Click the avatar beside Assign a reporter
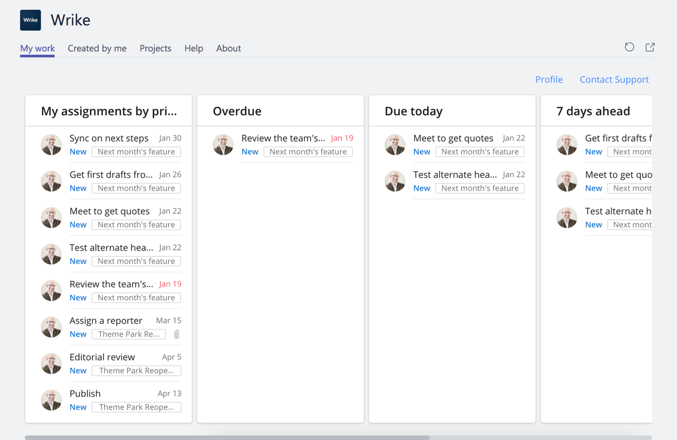This screenshot has width=677, height=440. click(x=51, y=327)
